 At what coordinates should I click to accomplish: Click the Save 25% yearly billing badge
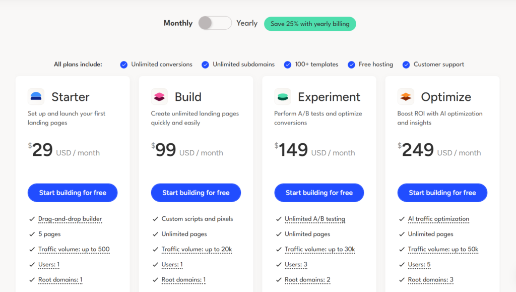(310, 24)
